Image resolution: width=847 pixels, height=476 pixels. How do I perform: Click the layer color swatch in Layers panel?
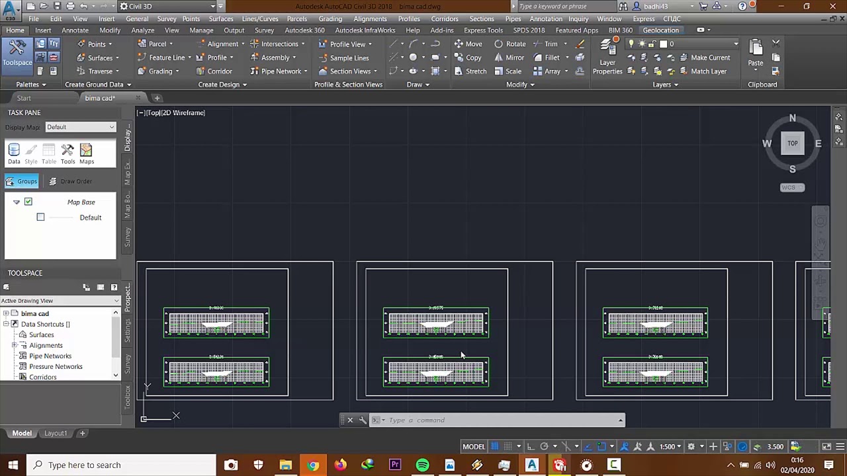663,44
